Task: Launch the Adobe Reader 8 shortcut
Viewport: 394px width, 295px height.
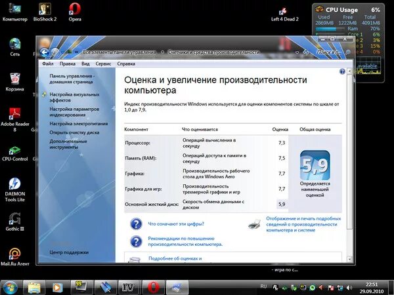Action: click(15, 119)
